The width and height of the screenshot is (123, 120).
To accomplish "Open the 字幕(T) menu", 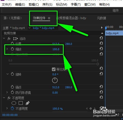I will tap(76, 5).
